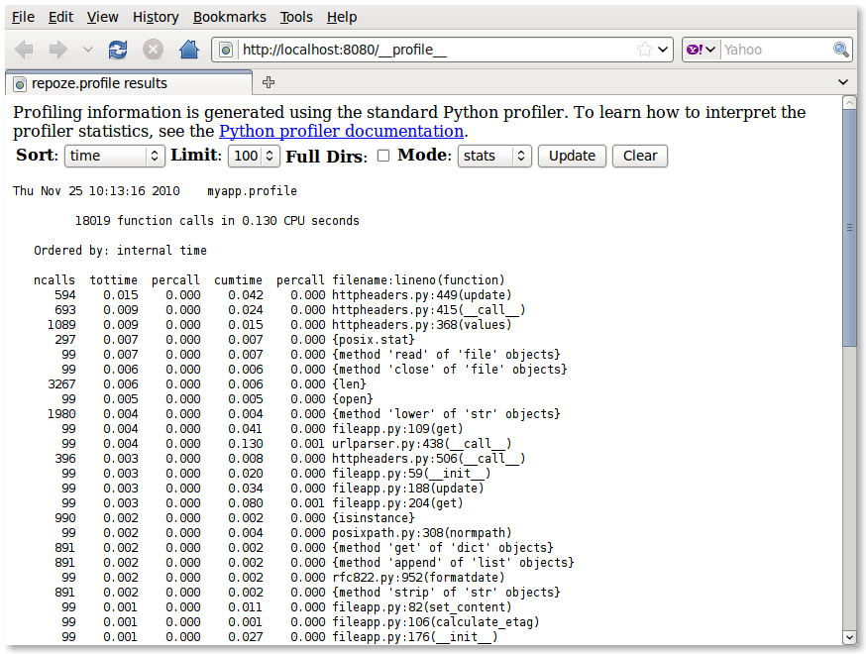Click 'posixpath.py:308(normpath)' row text

point(421,533)
